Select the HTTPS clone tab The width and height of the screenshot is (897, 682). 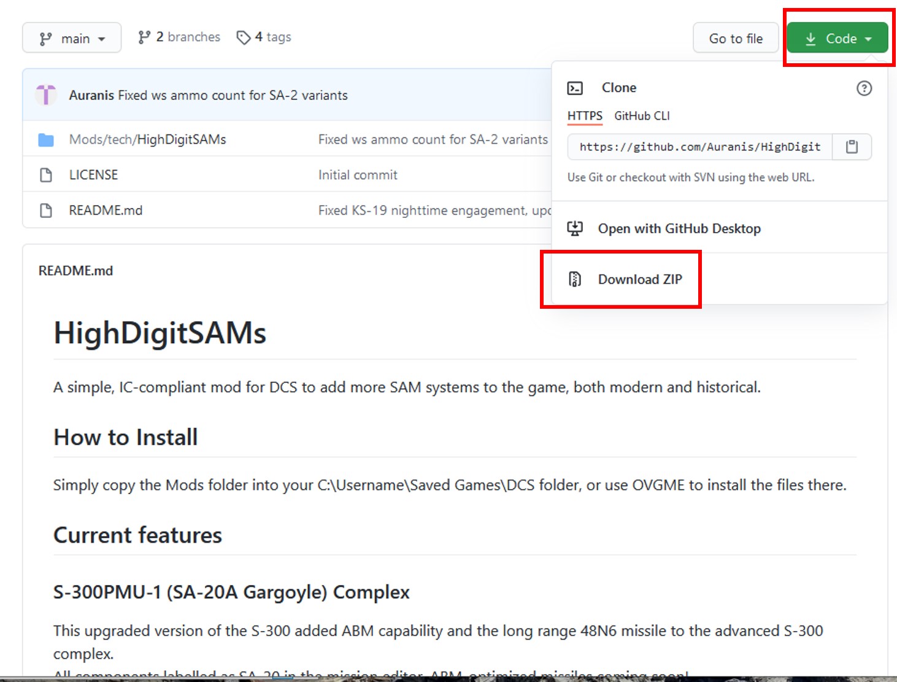click(585, 116)
